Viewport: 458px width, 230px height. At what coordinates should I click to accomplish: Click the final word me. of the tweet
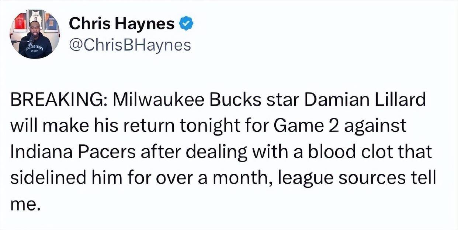[24, 203]
